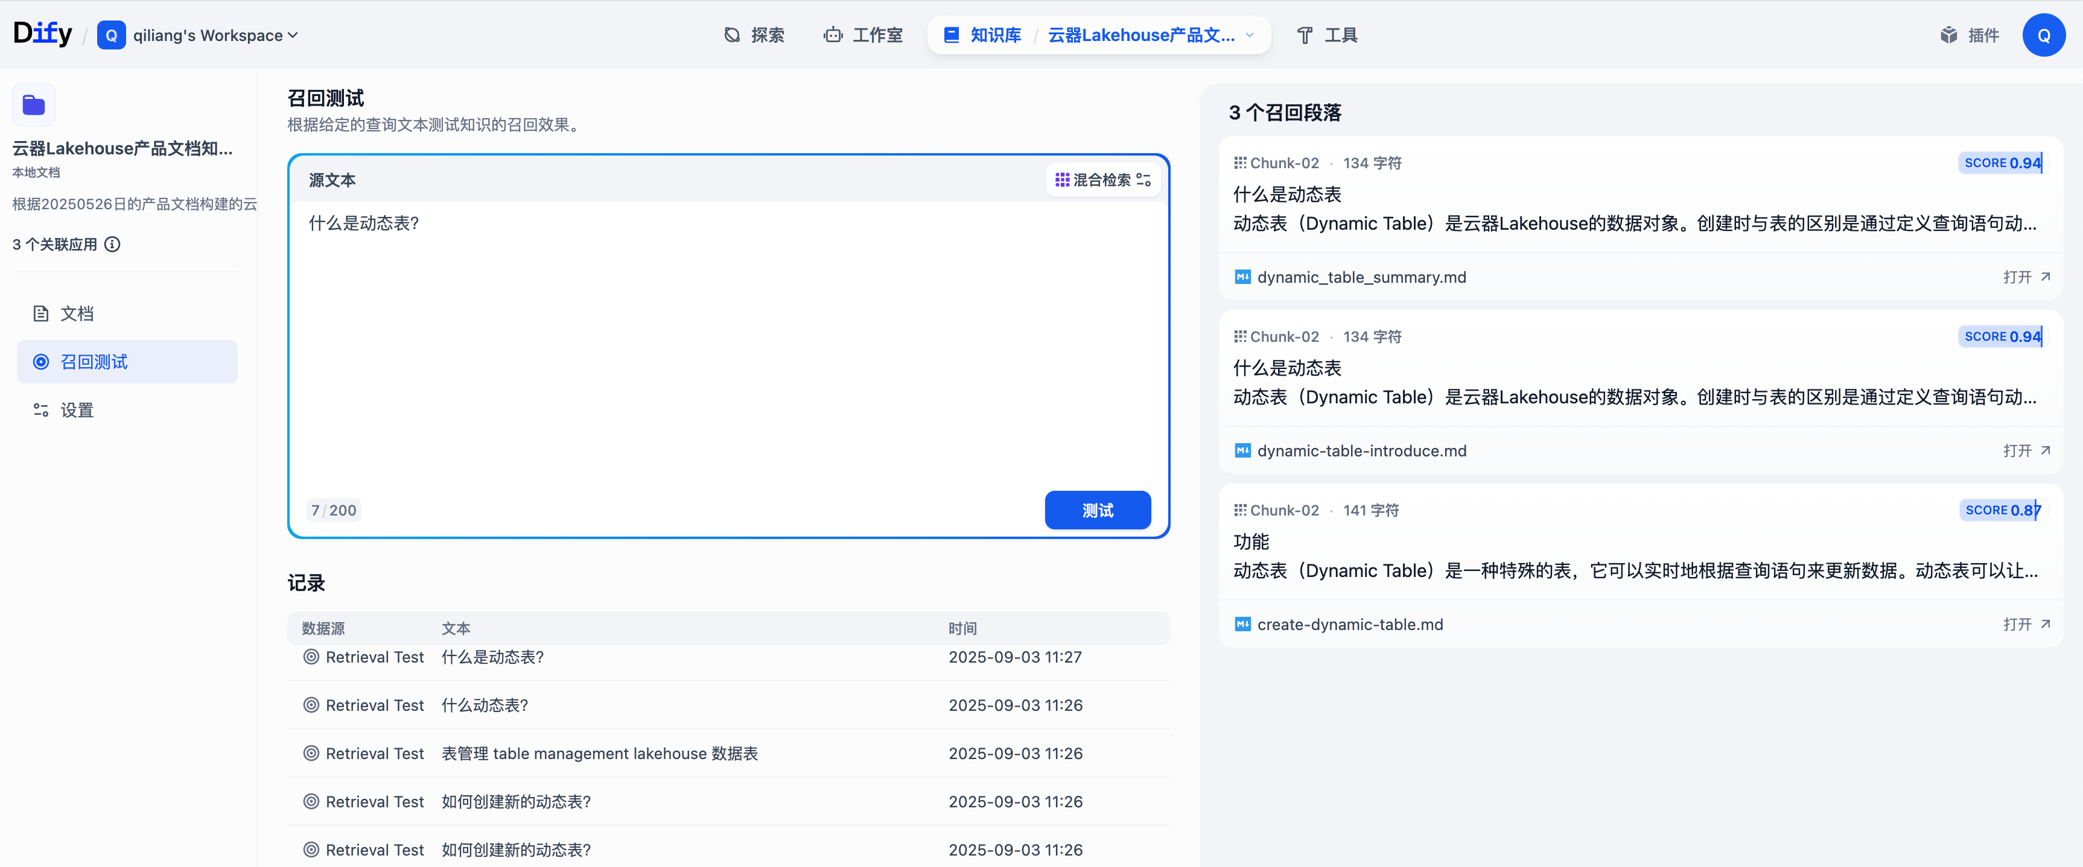The width and height of the screenshot is (2083, 867).
Task: Click the 时间 column header
Action: tap(963, 629)
